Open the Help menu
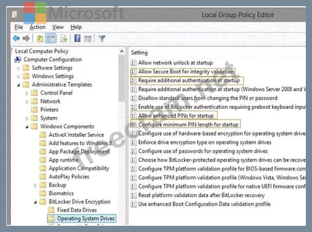 point(76,27)
